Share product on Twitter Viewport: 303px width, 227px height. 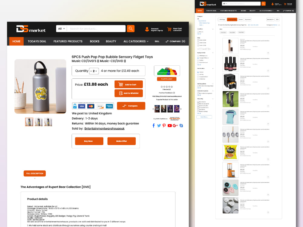click(159, 126)
